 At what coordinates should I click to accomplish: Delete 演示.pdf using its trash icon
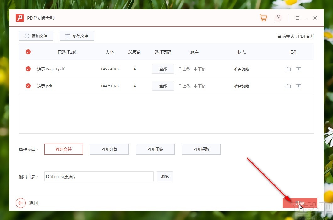coord(298,86)
